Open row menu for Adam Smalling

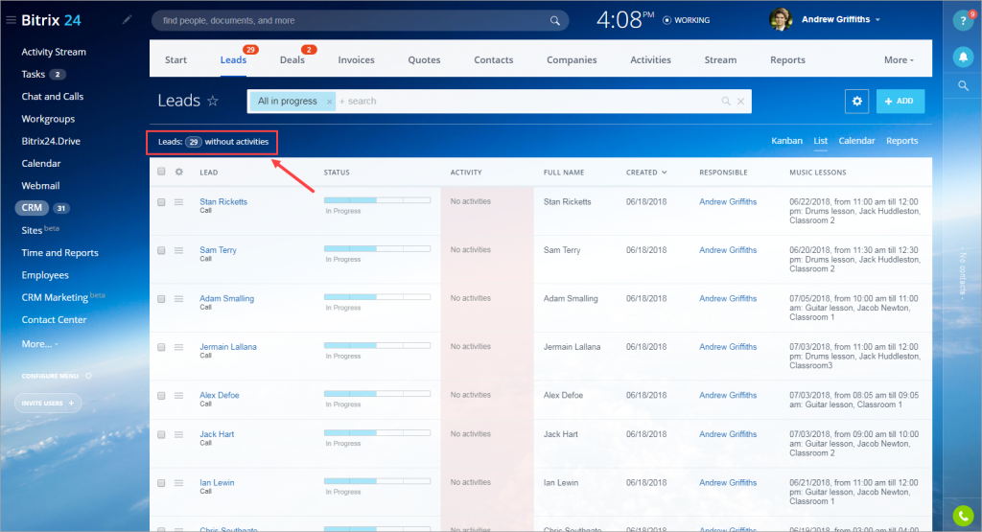pos(179,299)
